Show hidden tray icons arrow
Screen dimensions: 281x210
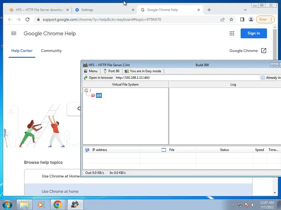pyautogui.click(x=233, y=205)
